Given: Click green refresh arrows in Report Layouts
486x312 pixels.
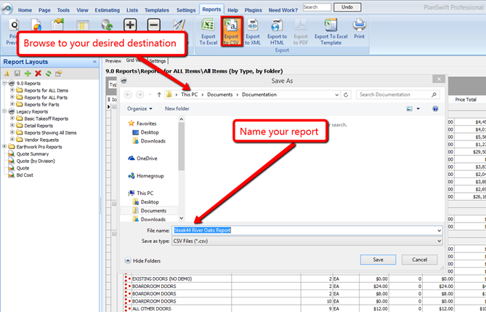Looking at the screenshot, I should (49, 73).
